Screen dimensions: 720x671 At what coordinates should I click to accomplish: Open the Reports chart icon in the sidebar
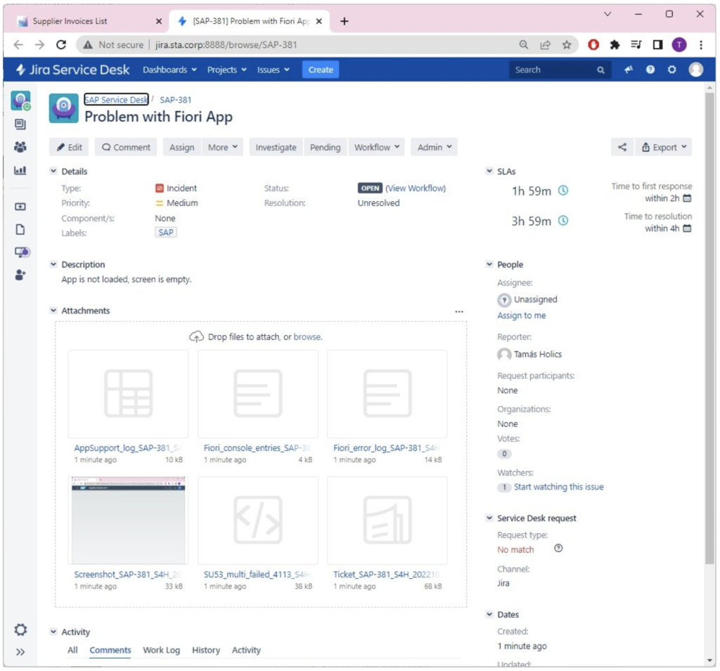point(20,170)
